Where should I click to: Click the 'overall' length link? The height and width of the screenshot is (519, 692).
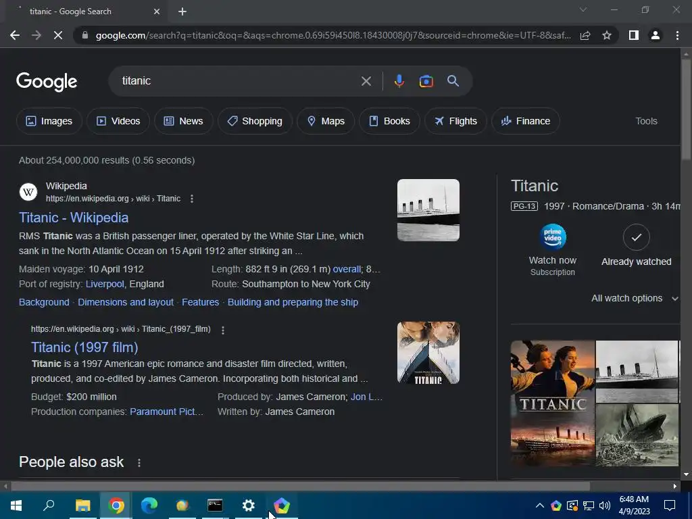point(347,269)
